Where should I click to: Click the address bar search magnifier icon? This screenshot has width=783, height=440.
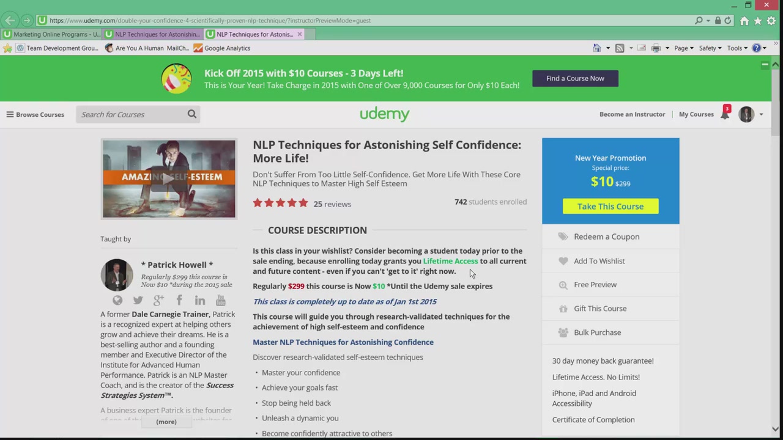[x=699, y=20]
